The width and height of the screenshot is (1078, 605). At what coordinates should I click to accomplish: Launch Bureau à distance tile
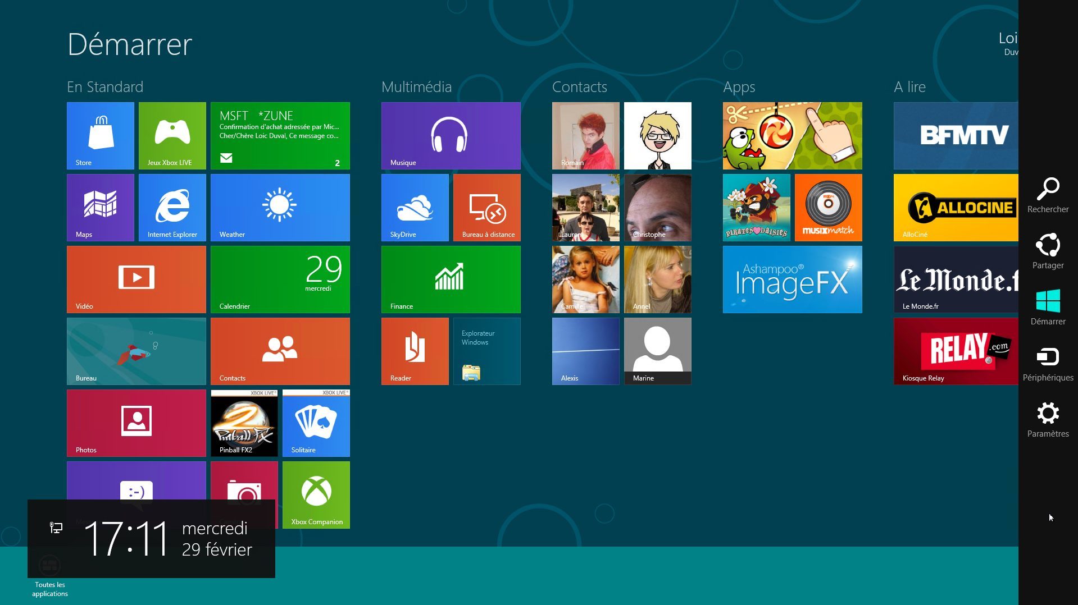pos(486,207)
